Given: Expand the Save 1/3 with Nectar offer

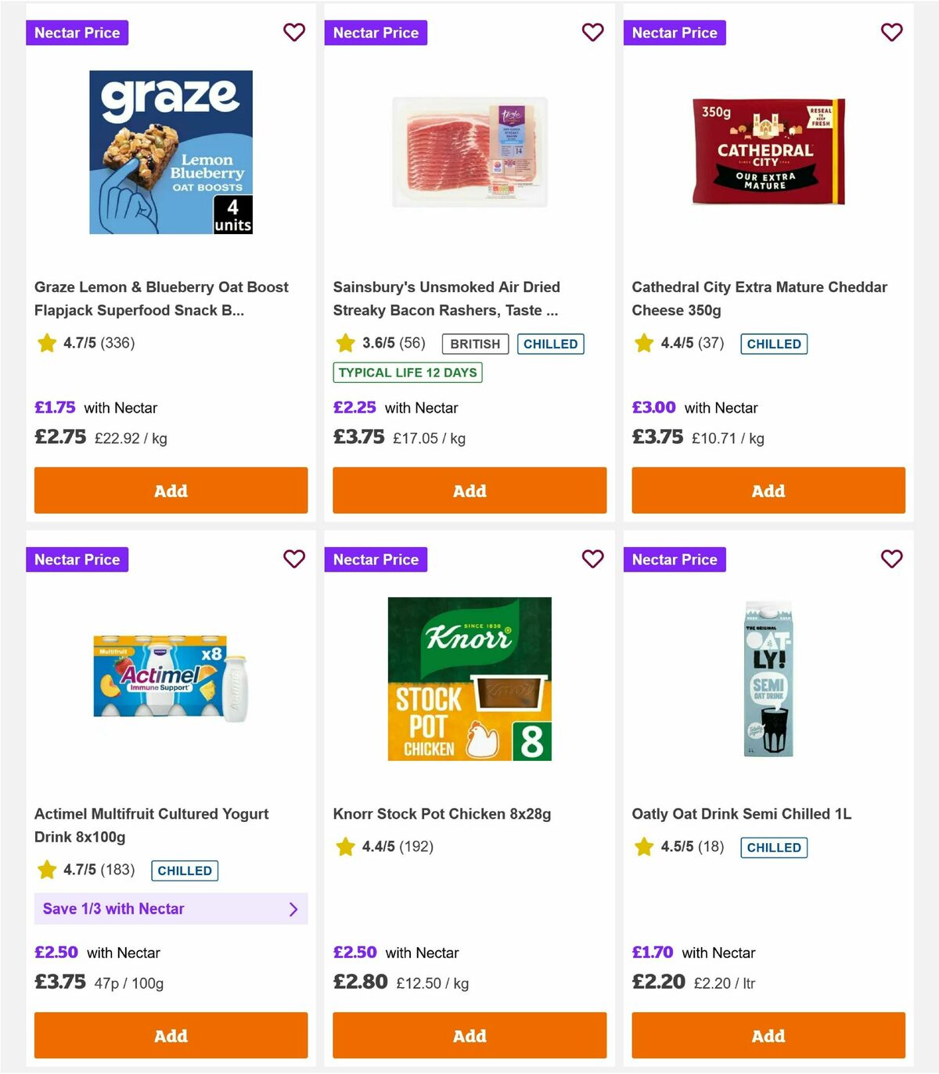Looking at the screenshot, I should [x=171, y=909].
